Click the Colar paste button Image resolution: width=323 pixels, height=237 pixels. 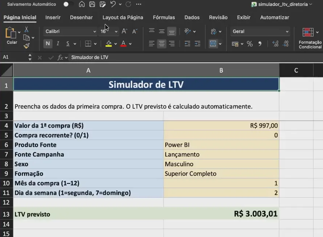tap(11, 36)
